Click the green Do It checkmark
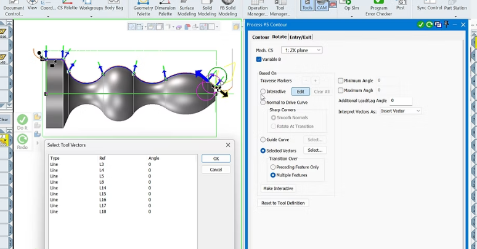This screenshot has height=249, width=477. click(22, 120)
